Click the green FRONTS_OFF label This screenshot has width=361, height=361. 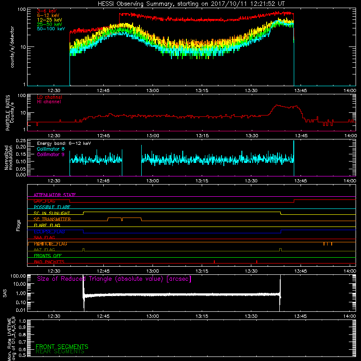(48, 256)
